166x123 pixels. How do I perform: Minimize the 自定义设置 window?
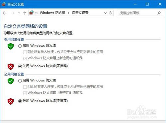[x=135, y=4]
